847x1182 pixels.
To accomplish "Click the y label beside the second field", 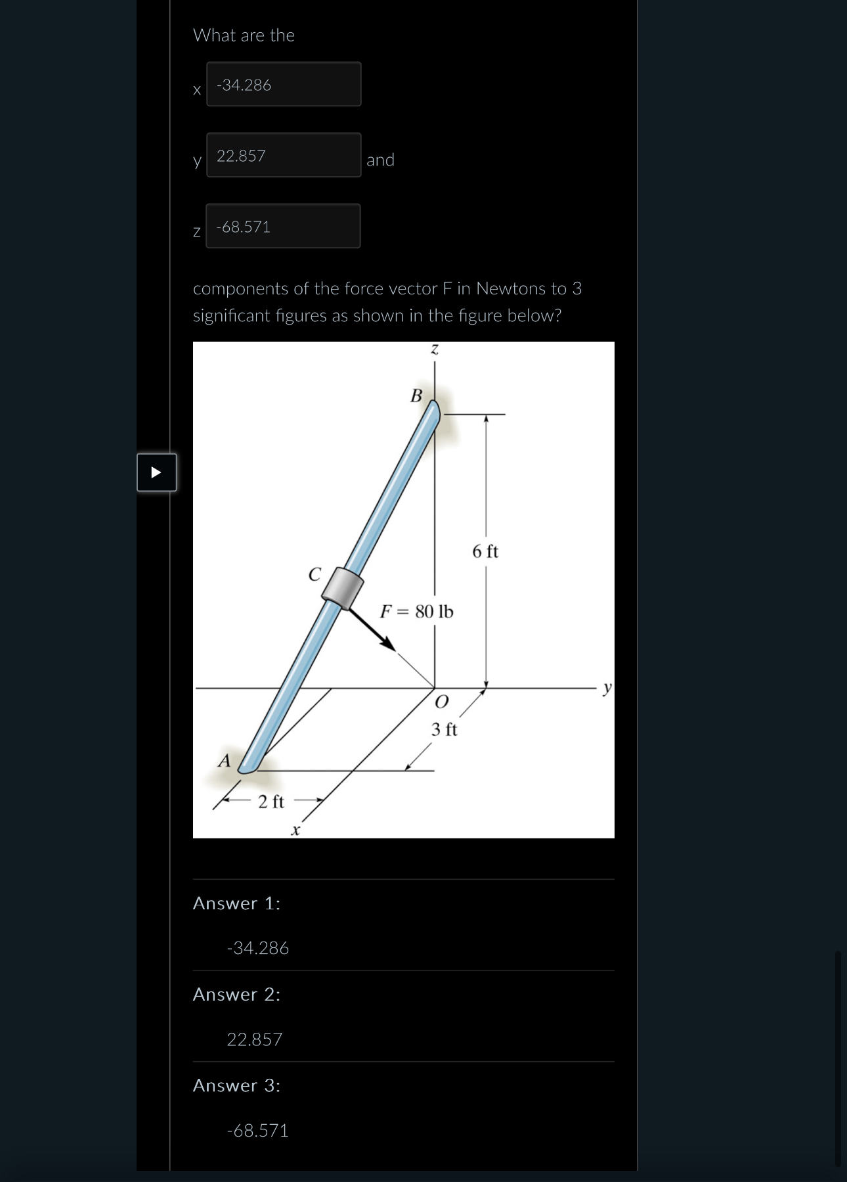I will coord(196,162).
